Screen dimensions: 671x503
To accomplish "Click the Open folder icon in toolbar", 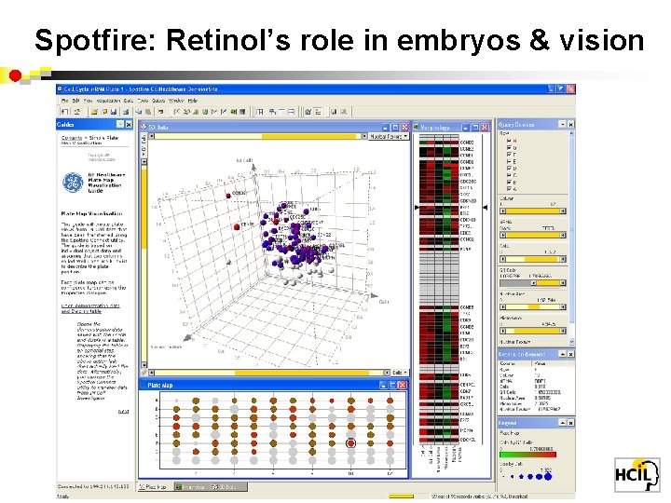I will click(x=94, y=112).
